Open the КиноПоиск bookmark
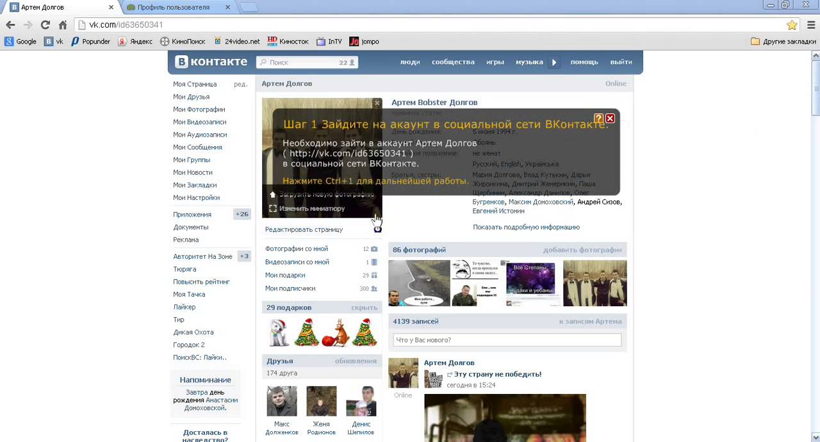The width and height of the screenshot is (820, 442). (x=183, y=42)
